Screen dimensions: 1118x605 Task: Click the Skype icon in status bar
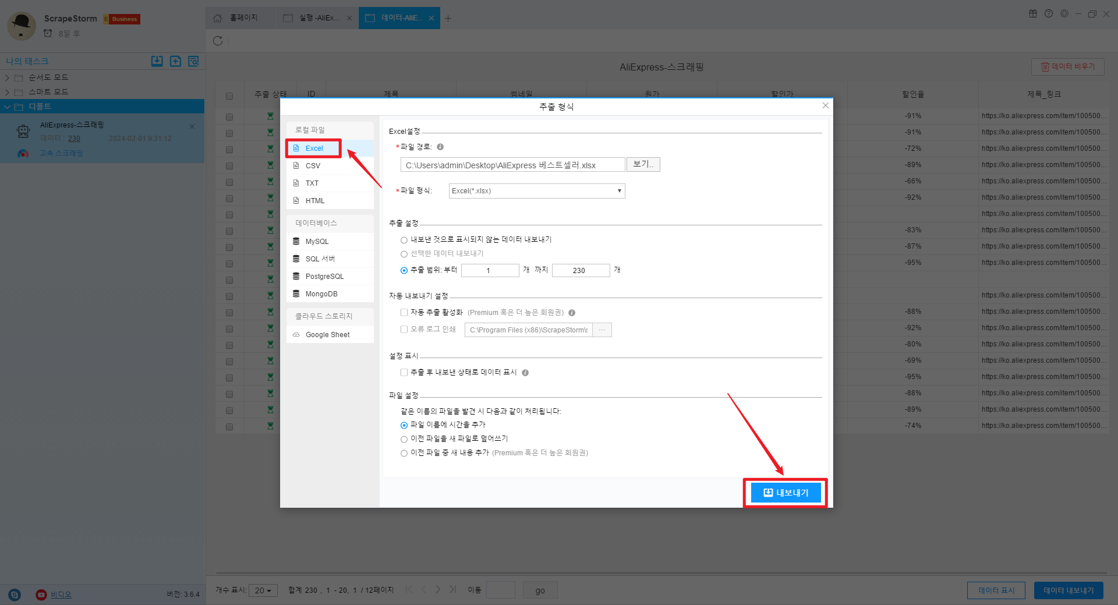[x=15, y=595]
